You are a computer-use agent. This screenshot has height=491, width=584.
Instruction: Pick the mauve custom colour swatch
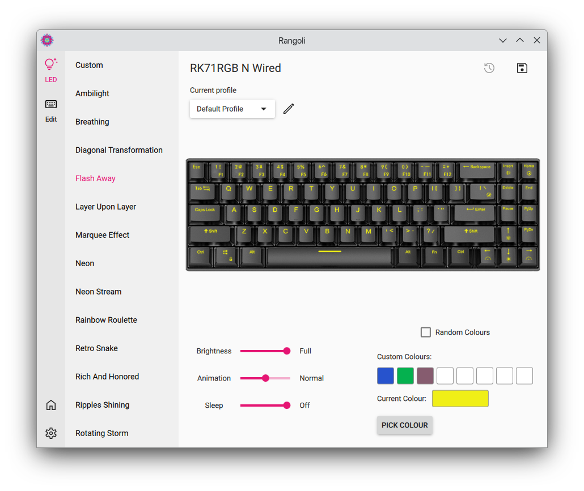(x=425, y=375)
